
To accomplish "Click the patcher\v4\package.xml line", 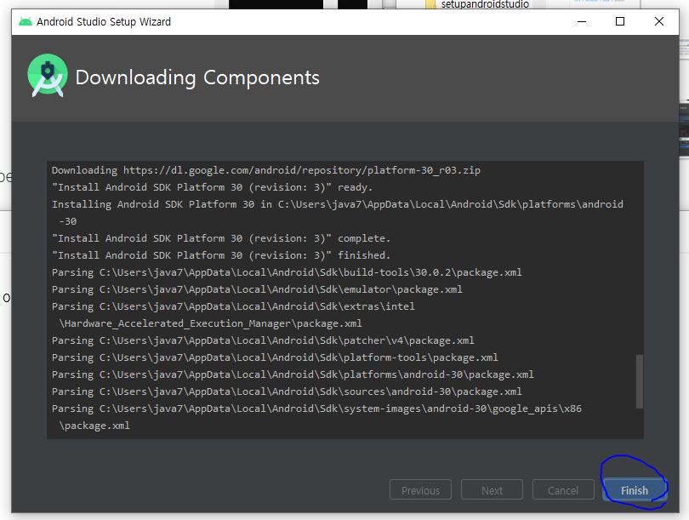I will click(263, 340).
